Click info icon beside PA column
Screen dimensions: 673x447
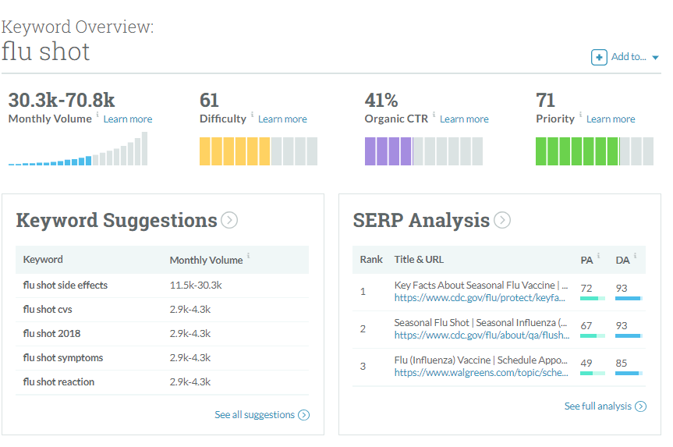point(598,256)
